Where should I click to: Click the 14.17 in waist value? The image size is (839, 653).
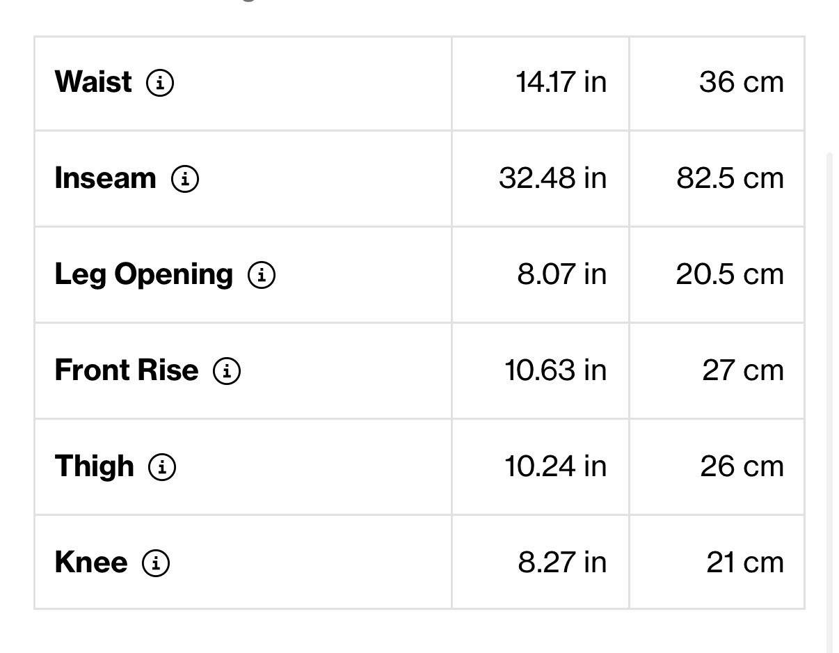[x=561, y=82]
